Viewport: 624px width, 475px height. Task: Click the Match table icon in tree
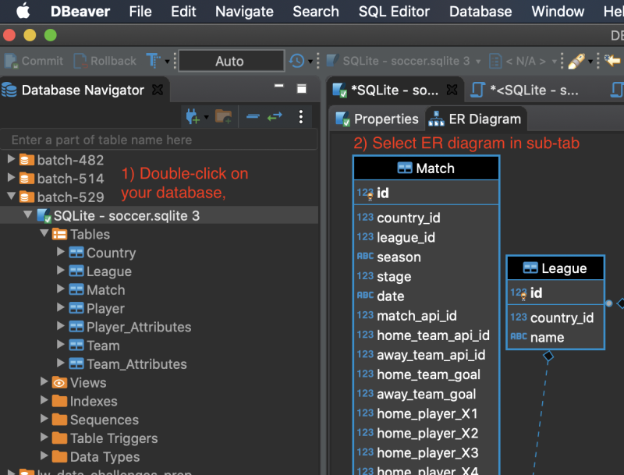pos(76,289)
